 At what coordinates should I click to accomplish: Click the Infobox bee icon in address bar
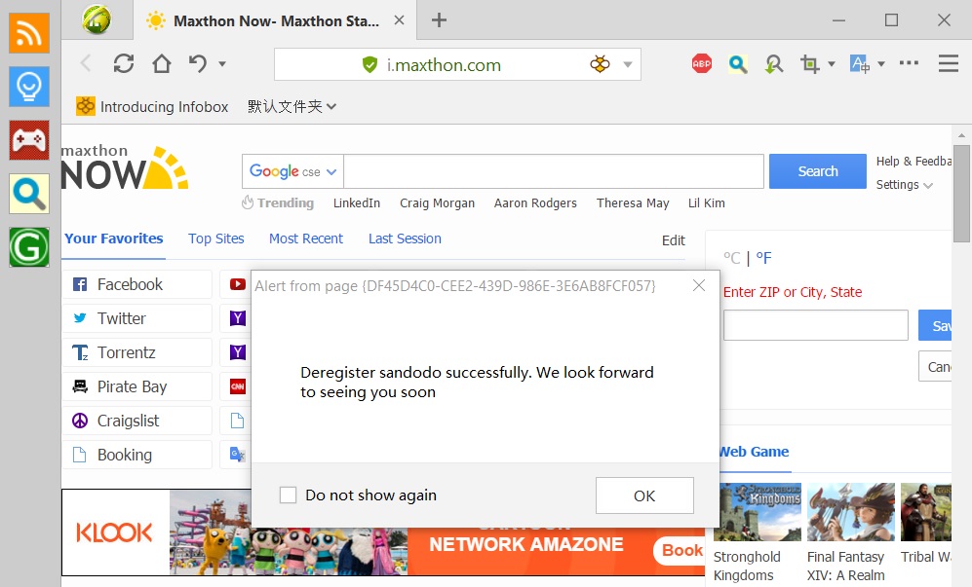pos(600,64)
